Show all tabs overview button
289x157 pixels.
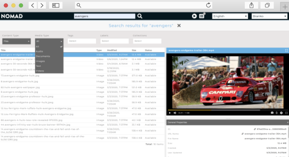(x=267, y=5)
